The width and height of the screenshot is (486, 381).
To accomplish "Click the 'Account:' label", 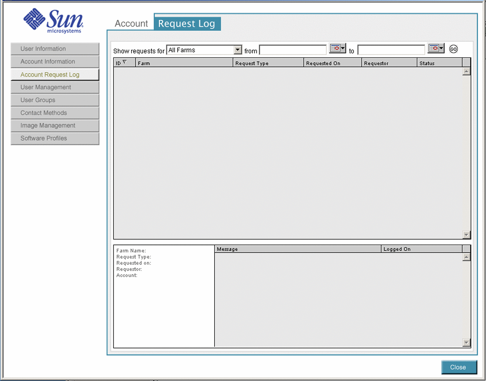I will pos(127,275).
